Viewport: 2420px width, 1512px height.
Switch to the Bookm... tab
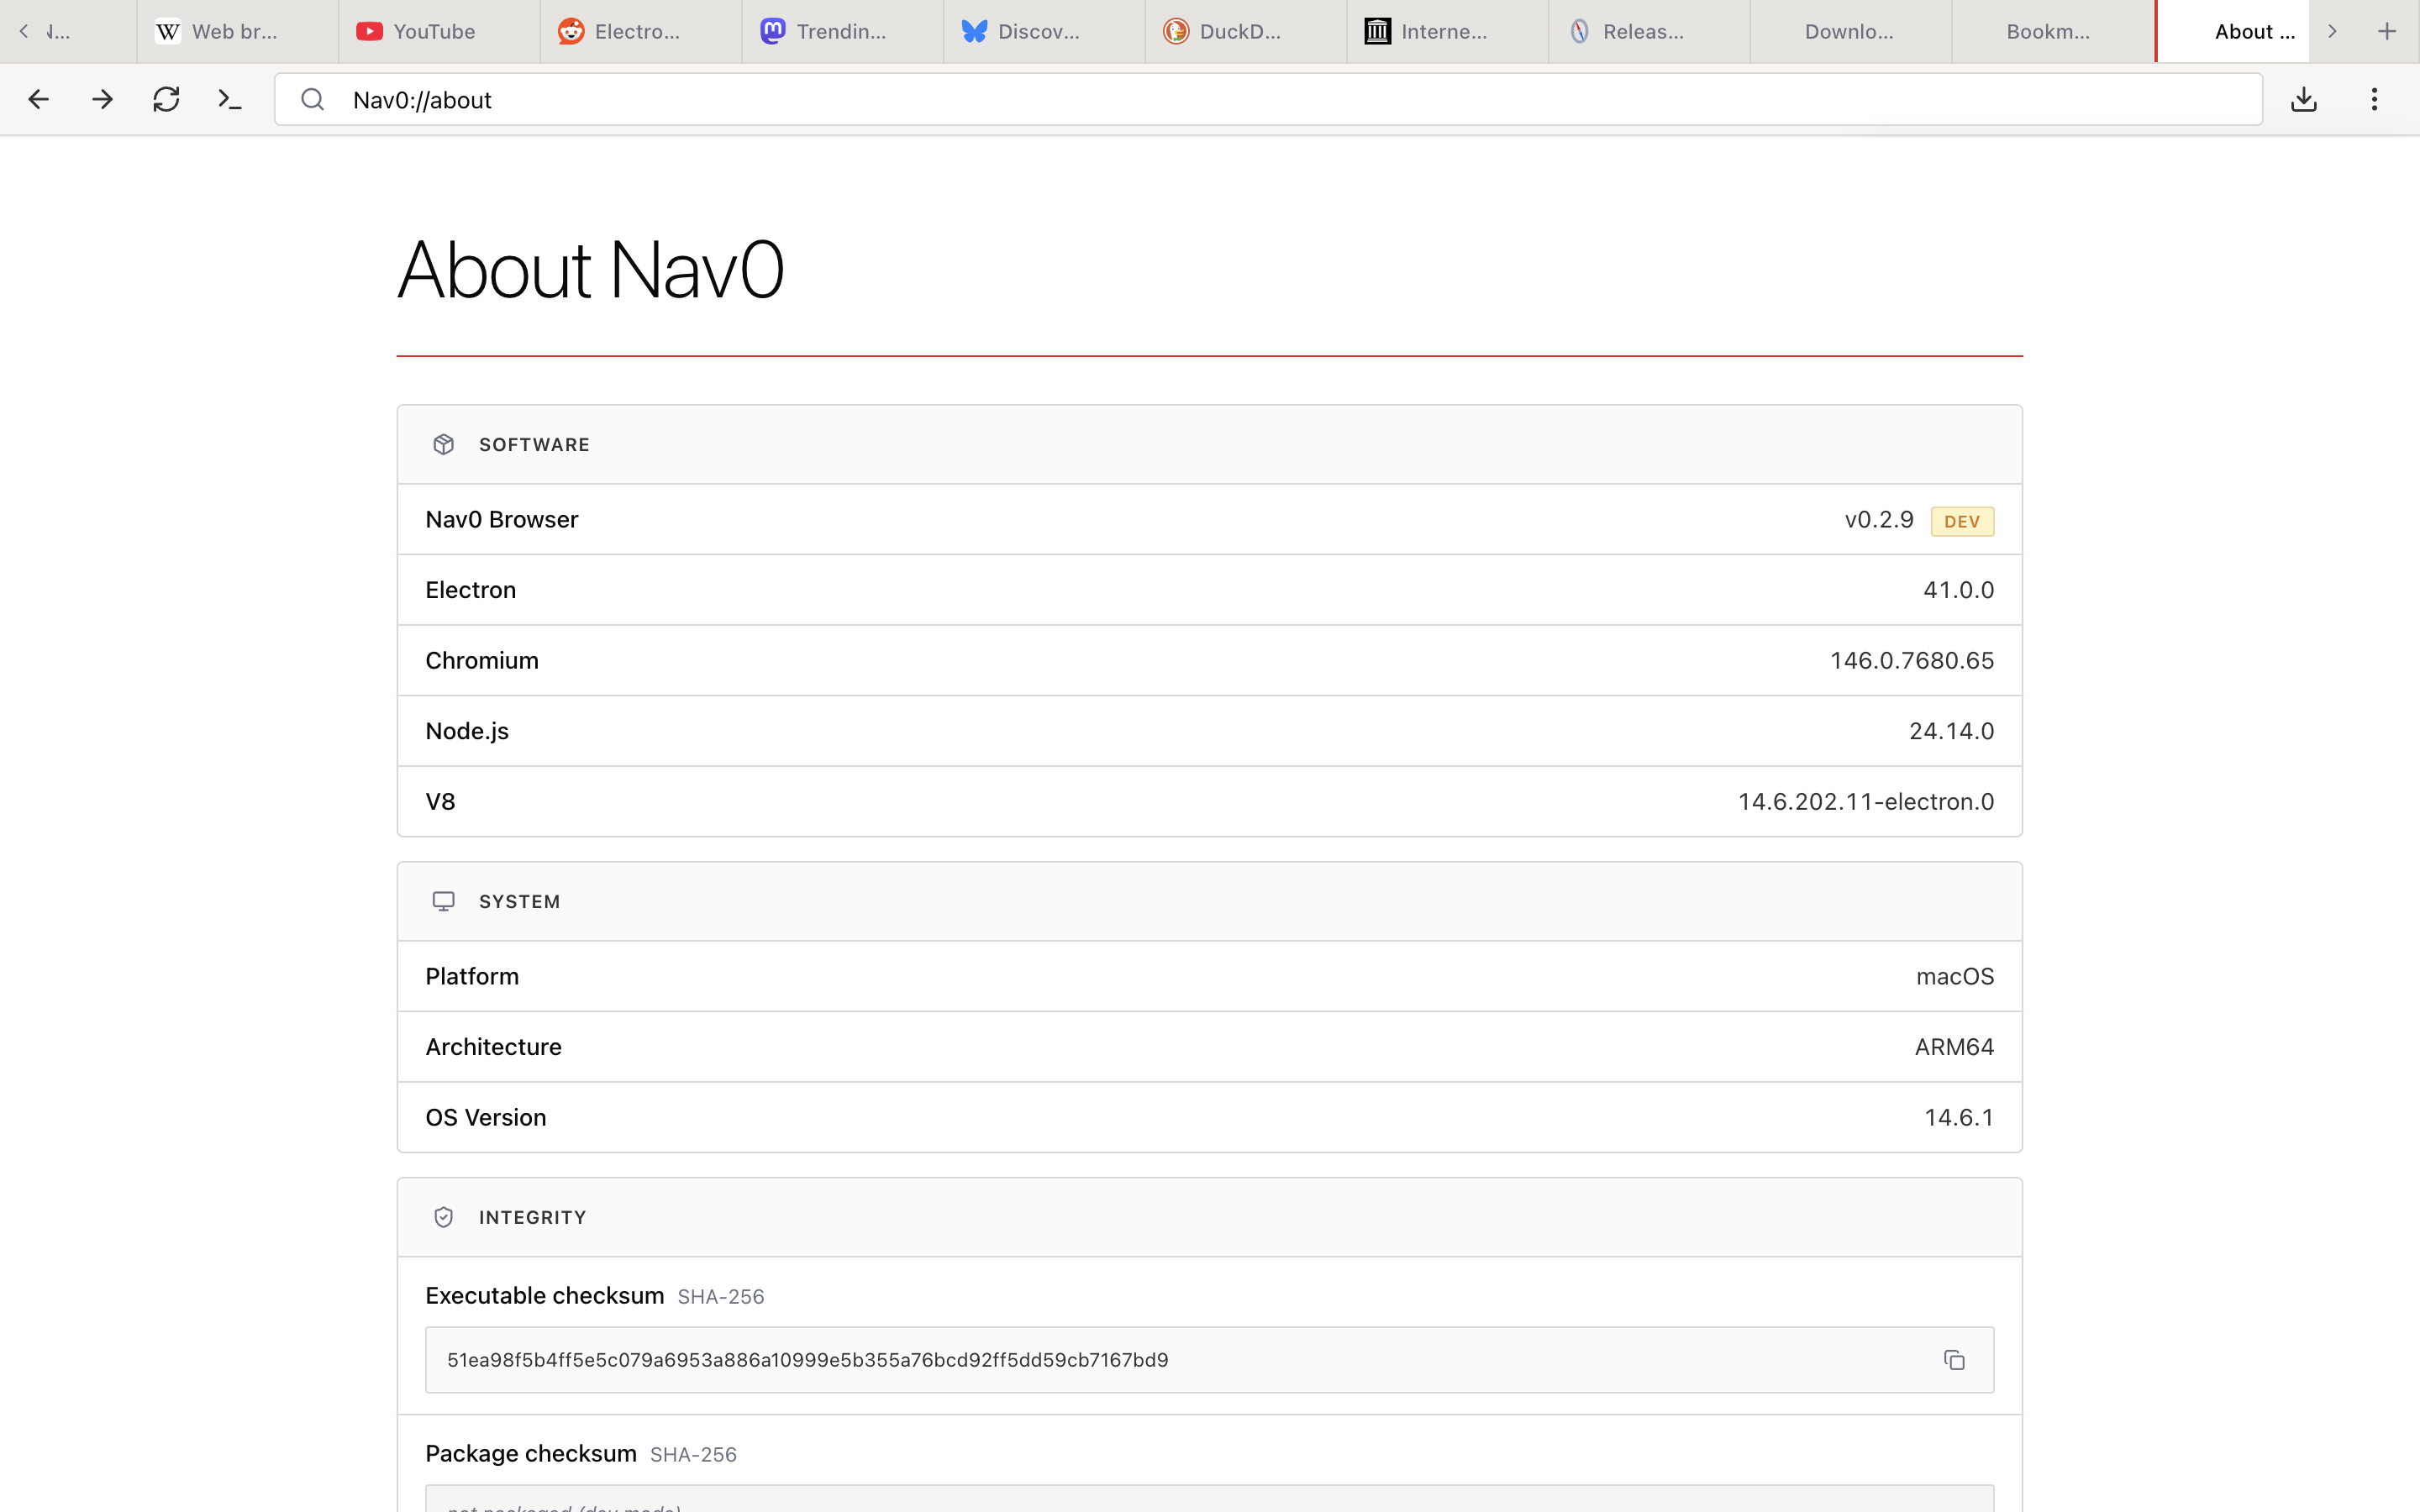click(x=2053, y=31)
